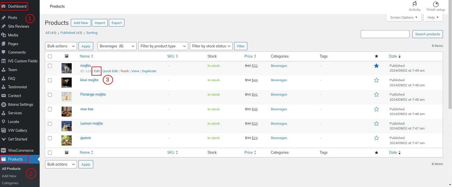
Task: Click the image column header icon
Action: (x=67, y=56)
